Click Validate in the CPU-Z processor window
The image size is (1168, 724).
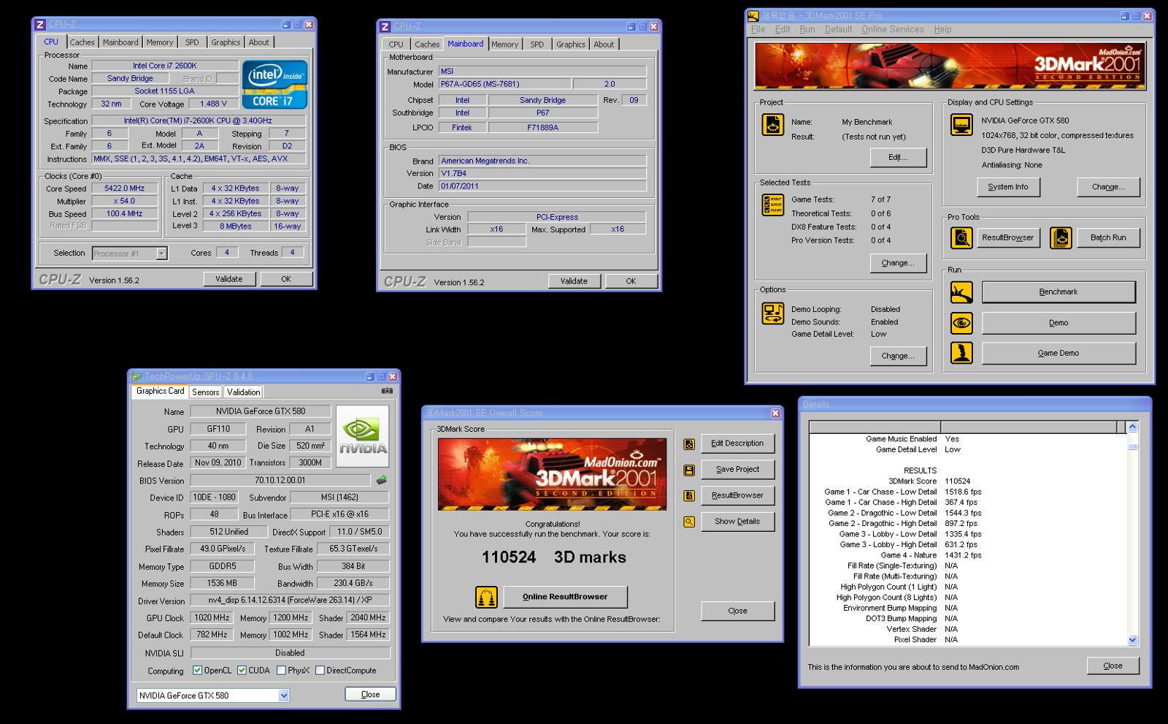coord(228,279)
